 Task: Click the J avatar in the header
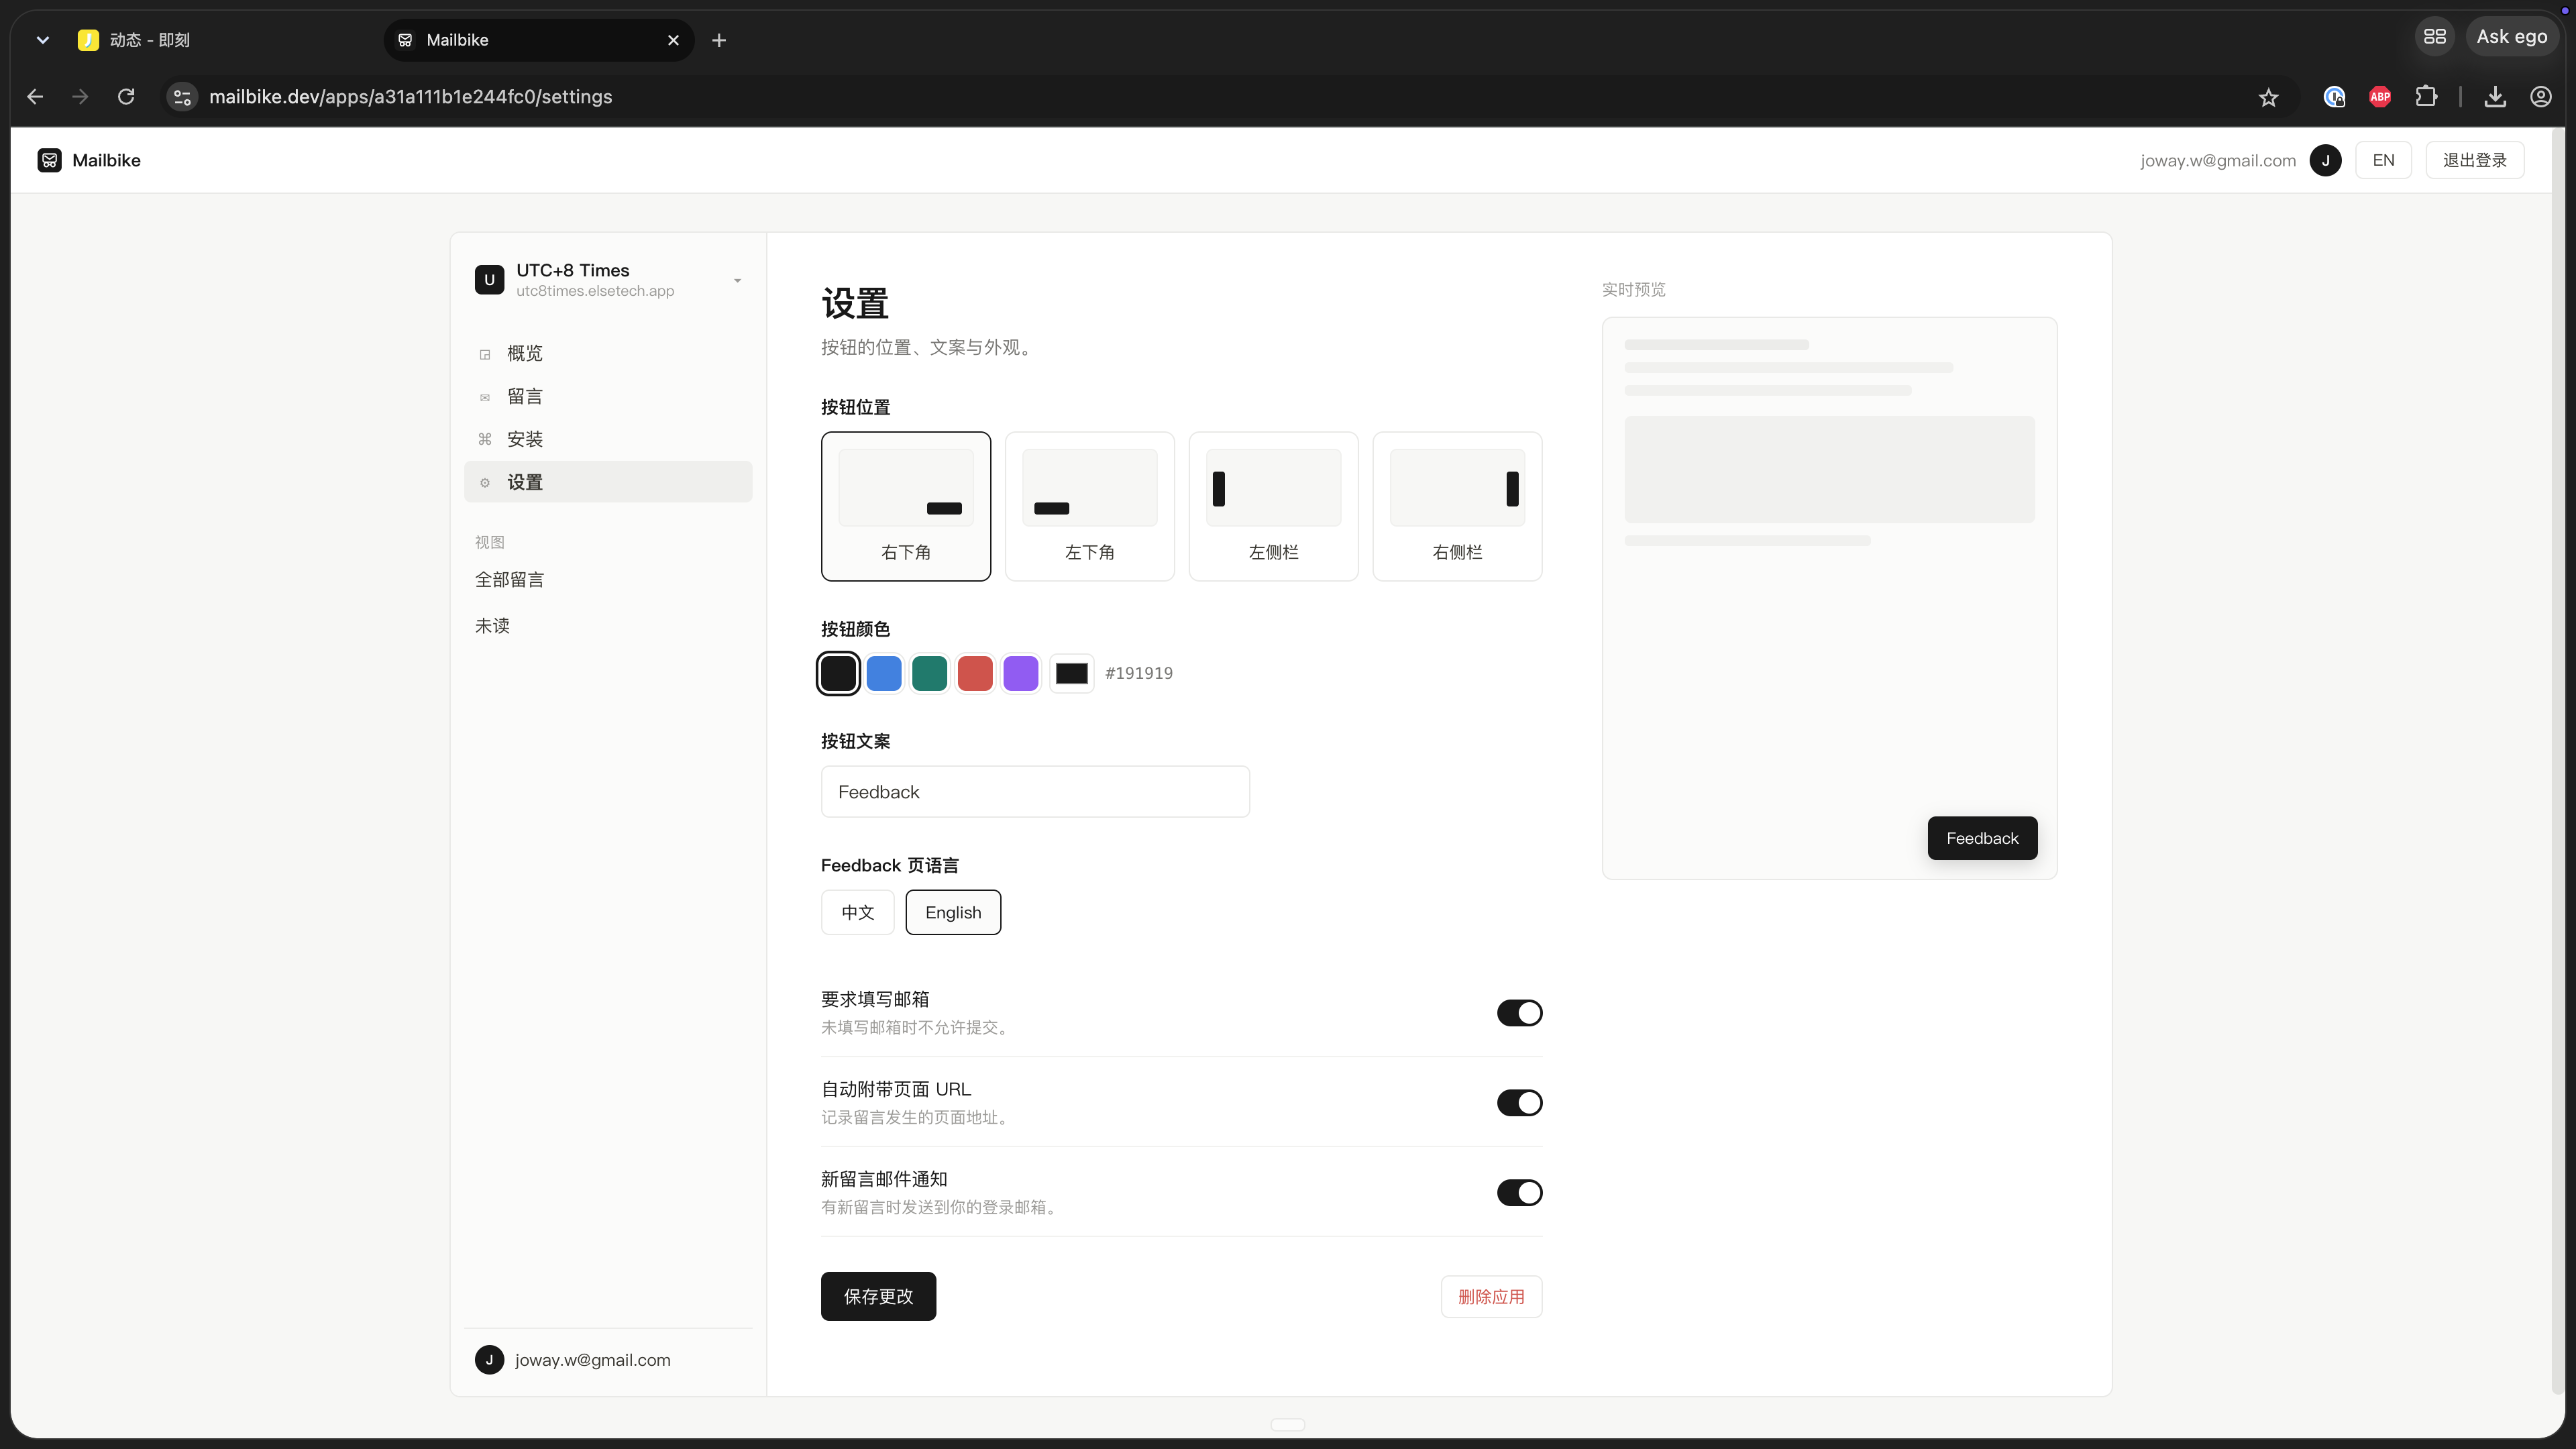[x=2325, y=160]
